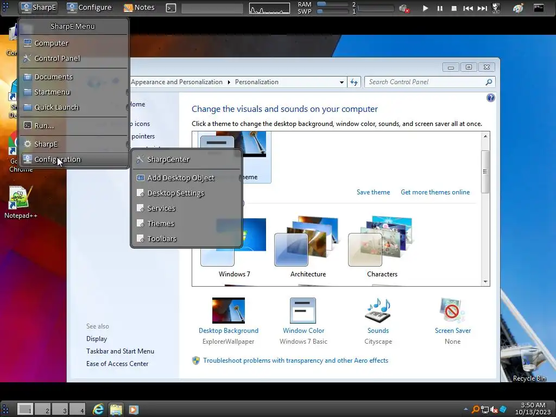Click the SWP usage bar
Viewport: 556px width, 417px height.
[332, 11]
